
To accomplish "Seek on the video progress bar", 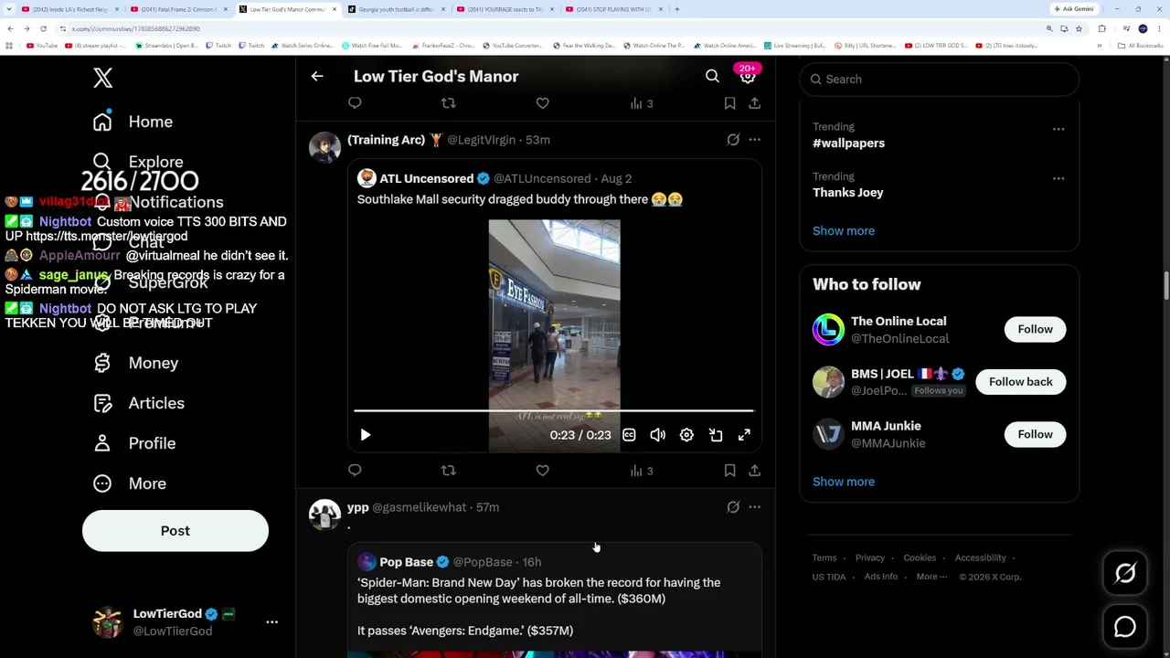I will pos(554,411).
